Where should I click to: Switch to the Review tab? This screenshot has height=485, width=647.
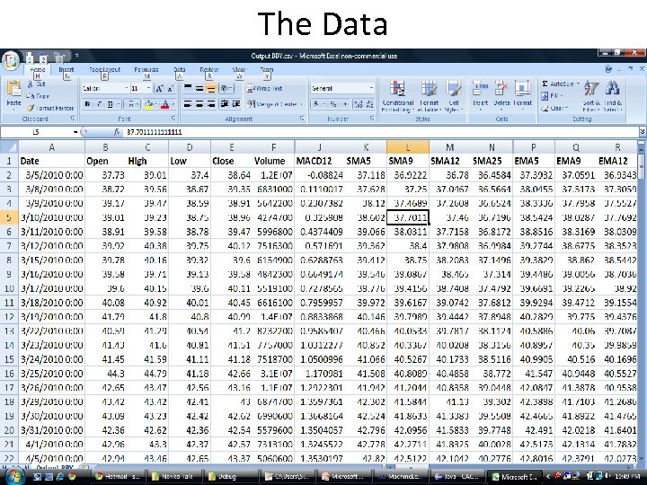pos(209,70)
